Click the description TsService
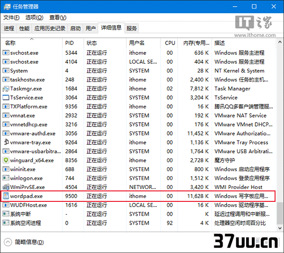 [x=226, y=98]
